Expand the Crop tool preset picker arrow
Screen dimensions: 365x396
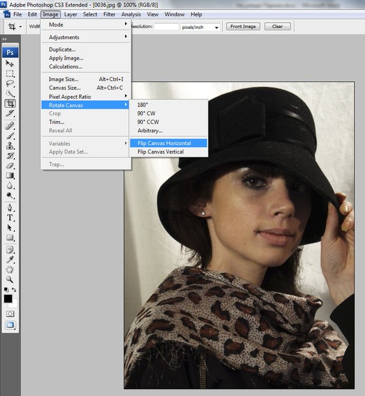pyautogui.click(x=20, y=27)
